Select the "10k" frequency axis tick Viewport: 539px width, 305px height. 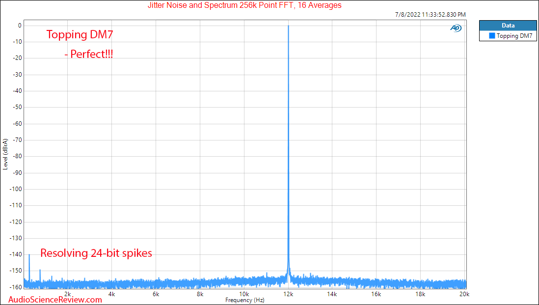pos(244,294)
